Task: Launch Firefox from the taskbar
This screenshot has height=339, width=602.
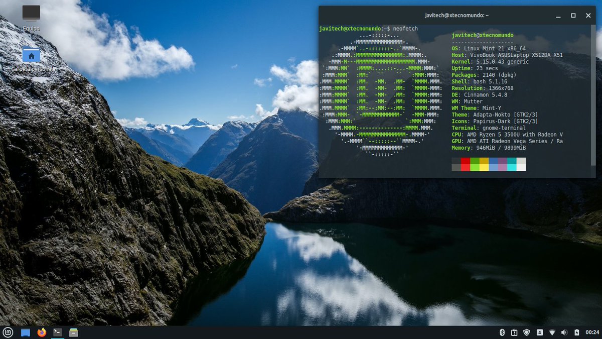Action: point(42,332)
